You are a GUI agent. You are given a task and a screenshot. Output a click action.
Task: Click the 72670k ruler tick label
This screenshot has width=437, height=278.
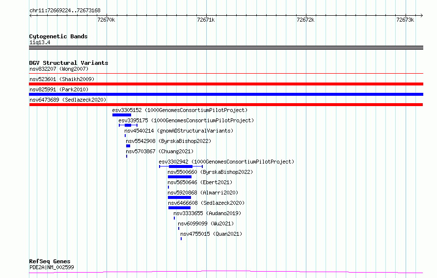click(x=106, y=20)
